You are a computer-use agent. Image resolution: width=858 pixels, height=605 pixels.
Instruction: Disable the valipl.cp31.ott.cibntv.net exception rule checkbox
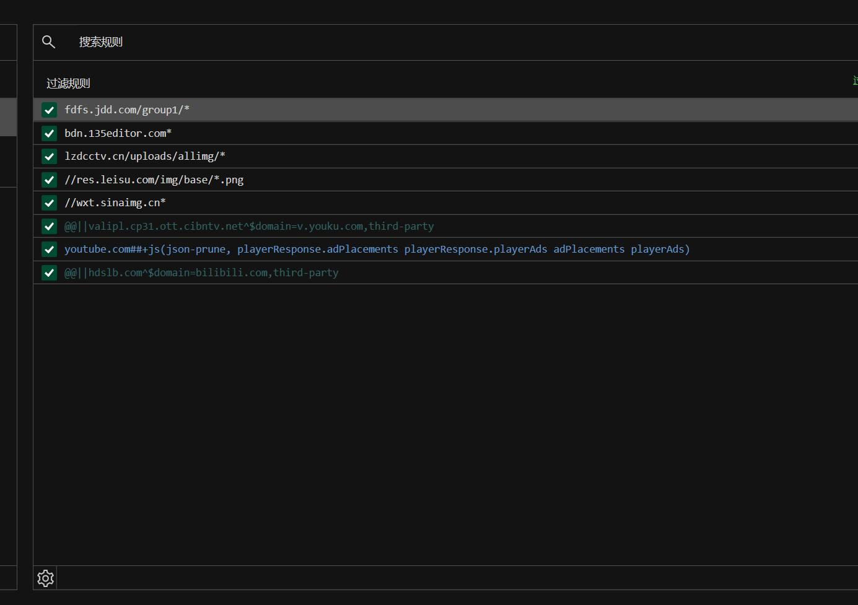coord(50,226)
